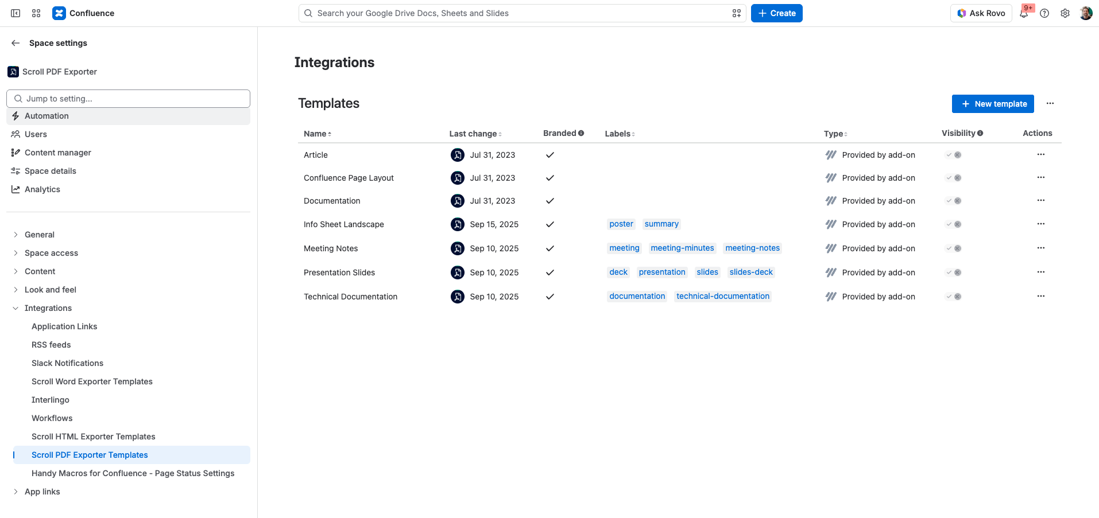This screenshot has width=1099, height=518.
Task: Click the meeting-minutes label link
Action: (x=682, y=248)
